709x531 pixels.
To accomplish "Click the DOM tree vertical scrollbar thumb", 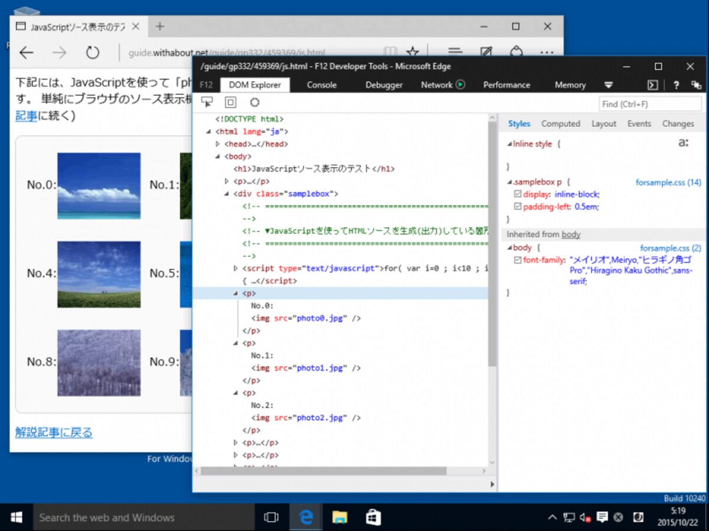I will pos(492,245).
